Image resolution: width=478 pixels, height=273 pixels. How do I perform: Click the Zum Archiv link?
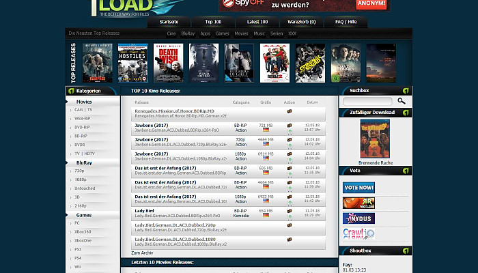[x=142, y=253]
